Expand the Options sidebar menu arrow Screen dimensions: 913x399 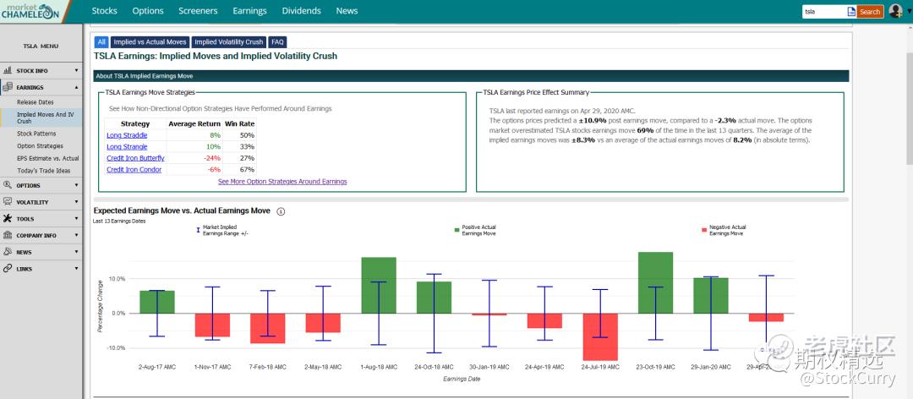76,185
